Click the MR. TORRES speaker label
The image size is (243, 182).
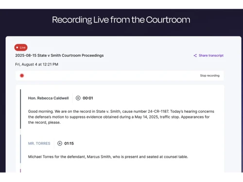tap(39, 143)
